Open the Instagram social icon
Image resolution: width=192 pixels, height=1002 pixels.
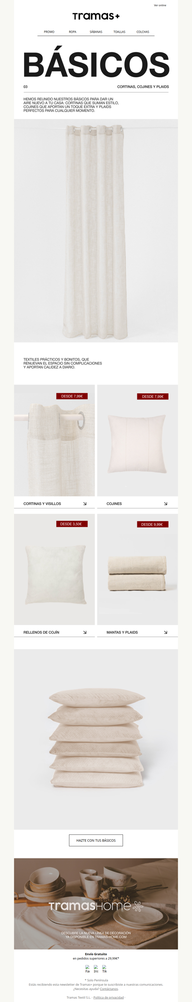tap(96, 969)
